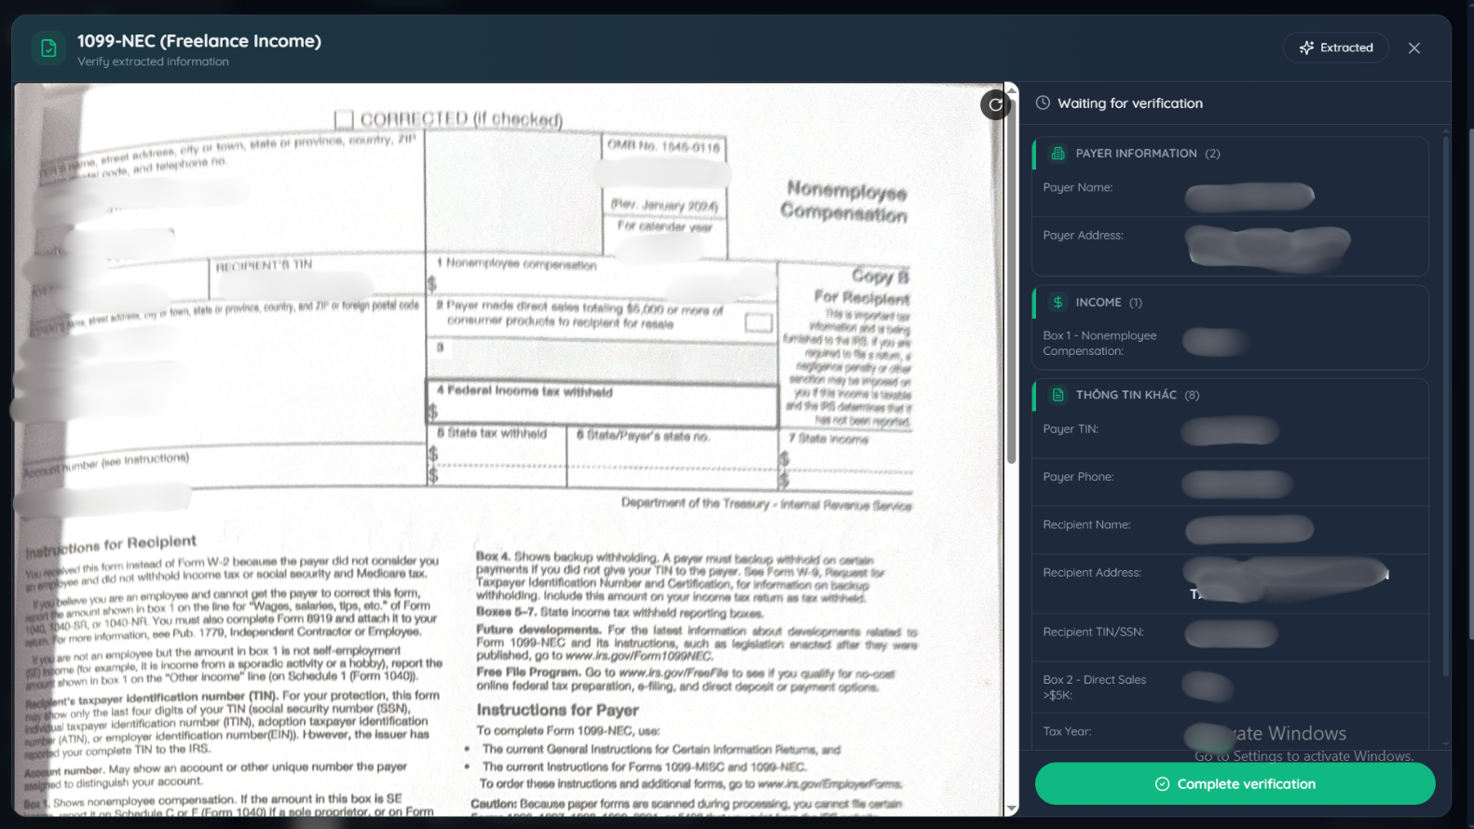Click the document icon beside 1099-NEC title

tap(49, 48)
